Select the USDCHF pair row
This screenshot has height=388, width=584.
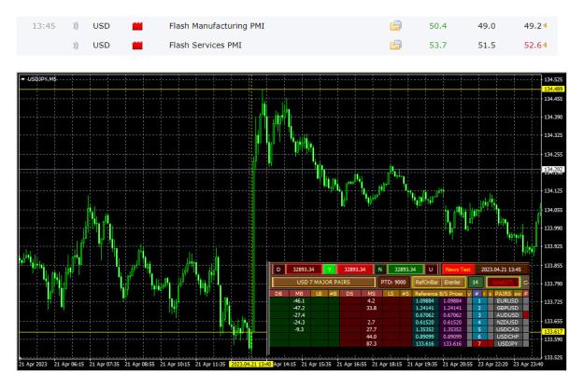(507, 337)
